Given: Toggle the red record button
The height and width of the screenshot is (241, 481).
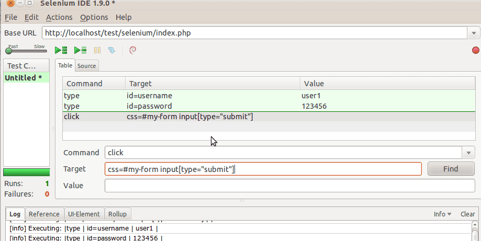Looking at the screenshot, I should [x=475, y=50].
